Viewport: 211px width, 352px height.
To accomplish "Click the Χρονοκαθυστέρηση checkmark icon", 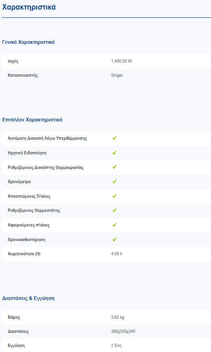I will point(114,240).
